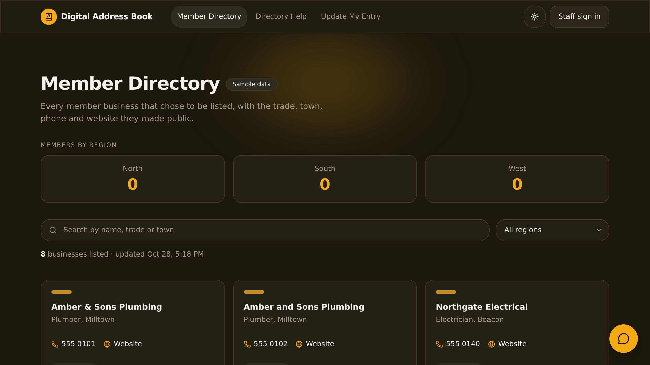Expand the All regions dropdown
Screen dimensions: 650x365
552,230
